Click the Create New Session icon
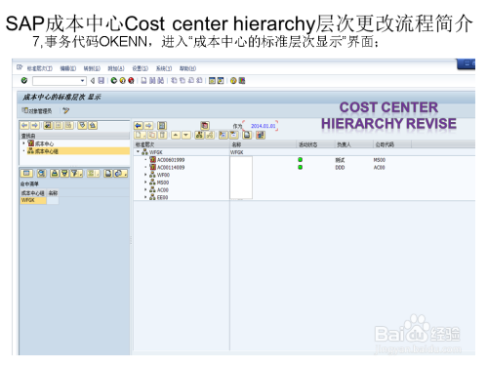488x366 pixels. coord(212,80)
